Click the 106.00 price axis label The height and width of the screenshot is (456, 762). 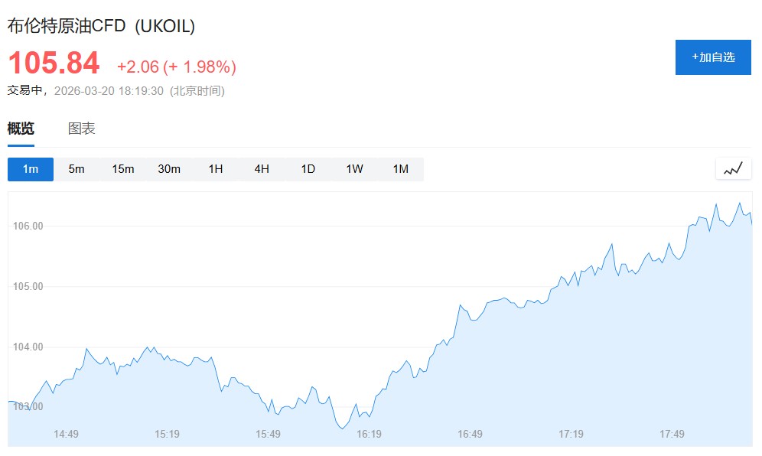pyautogui.click(x=28, y=226)
